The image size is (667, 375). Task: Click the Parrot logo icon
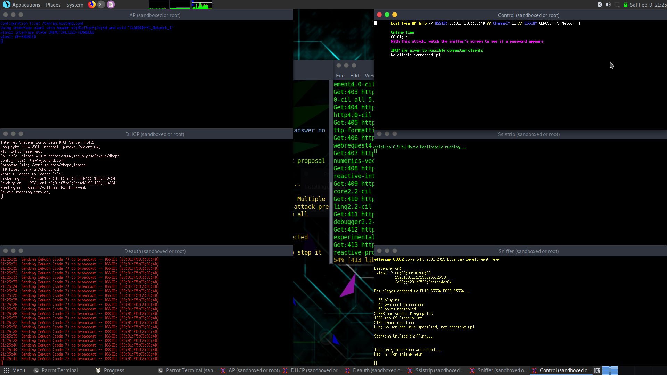click(6, 5)
